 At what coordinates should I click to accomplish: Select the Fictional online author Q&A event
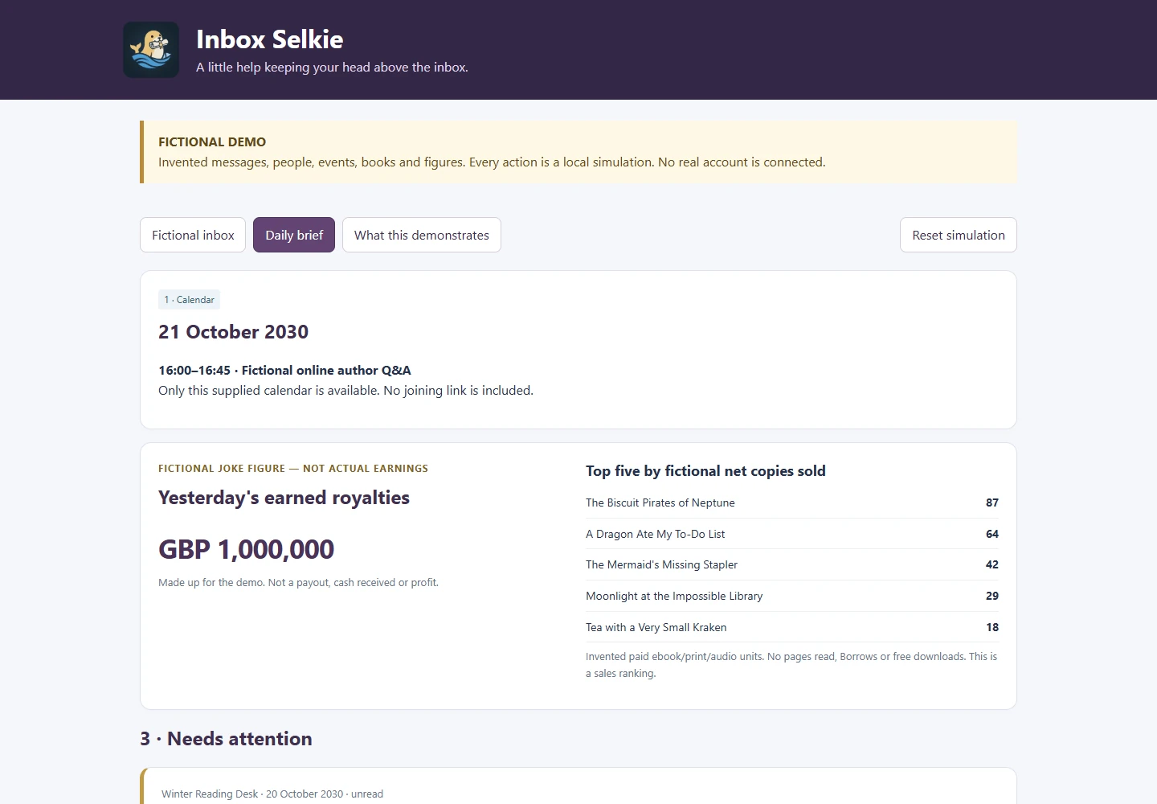point(284,371)
